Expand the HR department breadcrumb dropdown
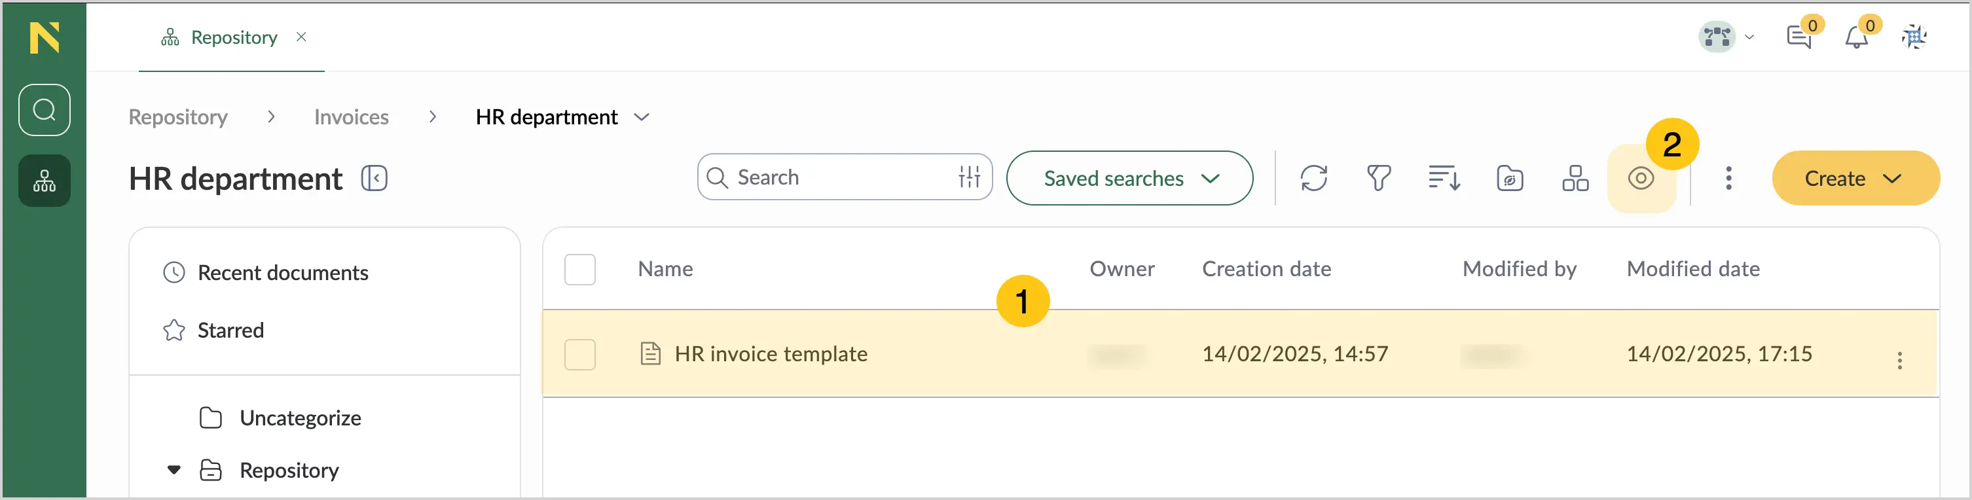Screen dimensions: 1972x500 pos(642,117)
